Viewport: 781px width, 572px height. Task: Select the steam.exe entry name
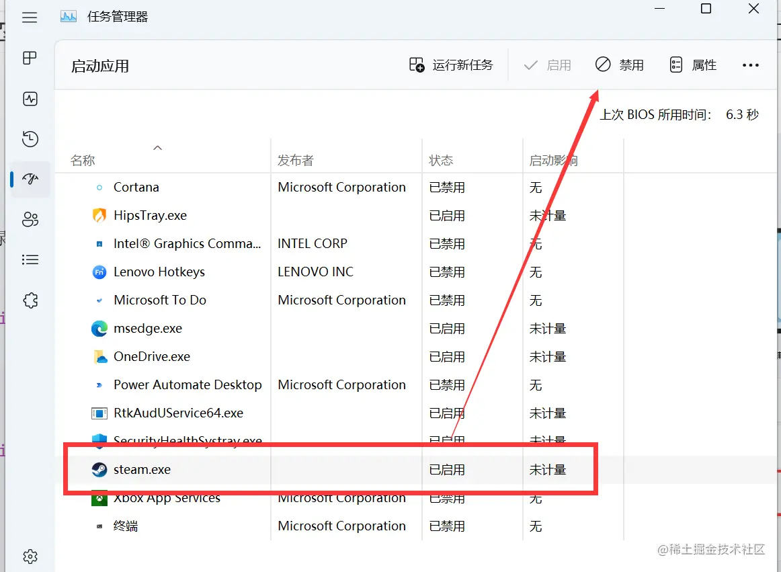pos(142,469)
